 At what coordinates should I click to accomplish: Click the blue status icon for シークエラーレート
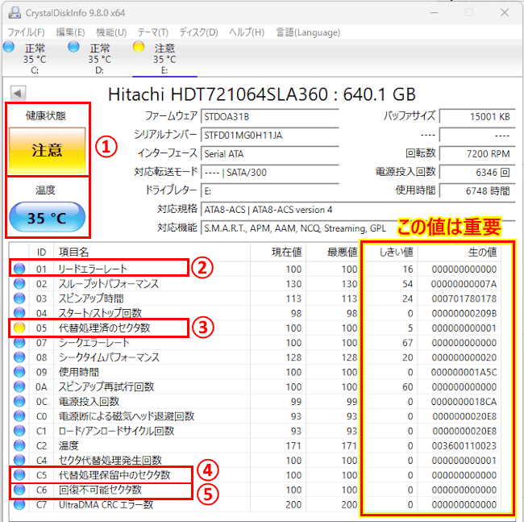[19, 342]
